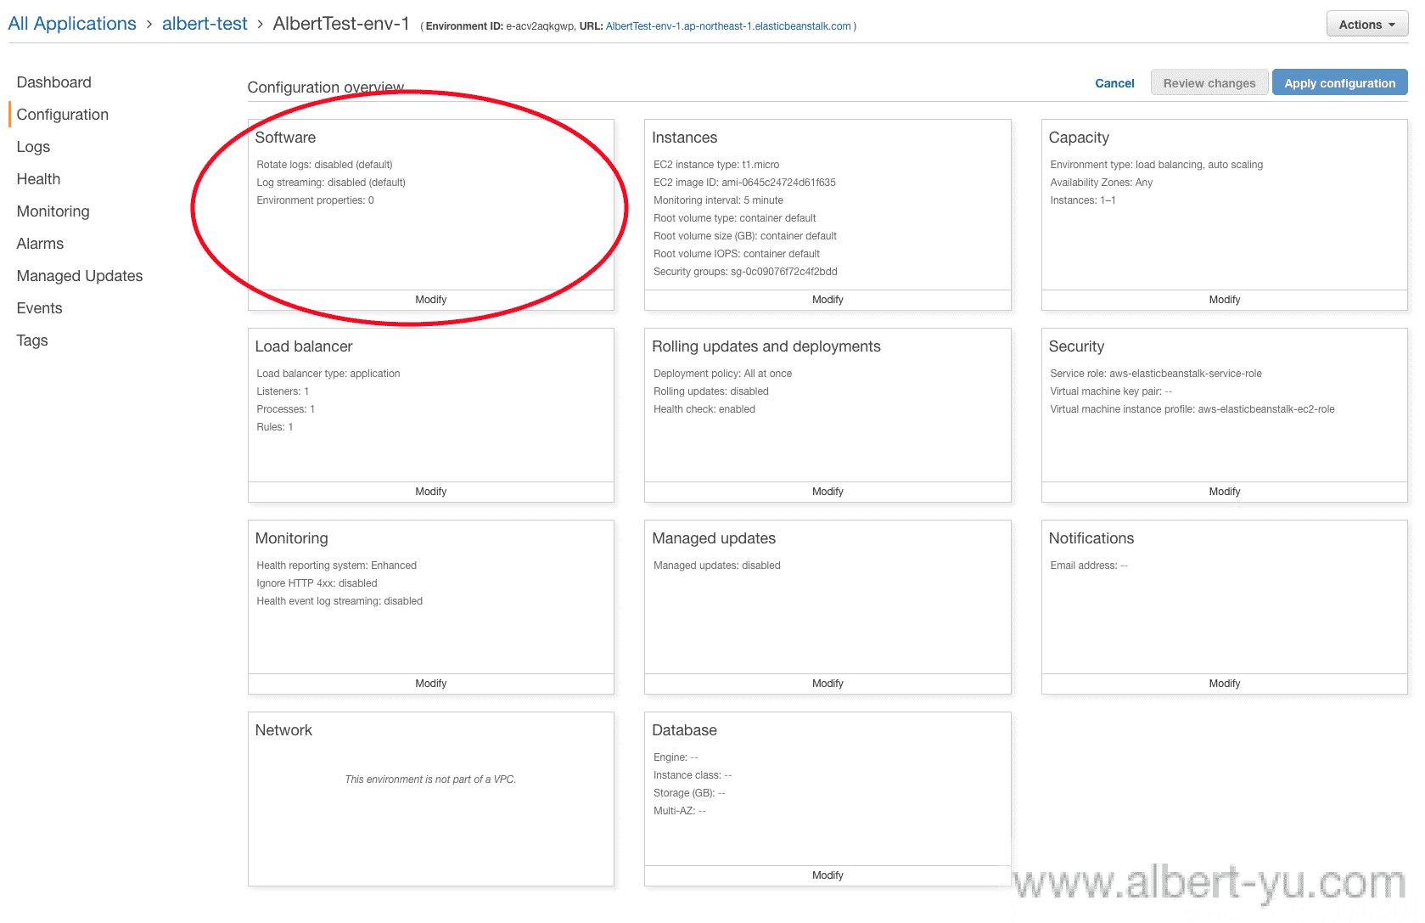The height and width of the screenshot is (923, 1425).
Task: Open the AlbertTest-env-1 environment URL link
Action: 728,26
